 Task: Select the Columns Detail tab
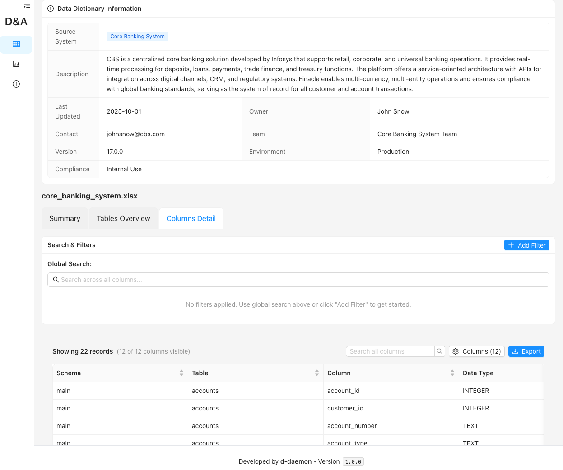[191, 218]
